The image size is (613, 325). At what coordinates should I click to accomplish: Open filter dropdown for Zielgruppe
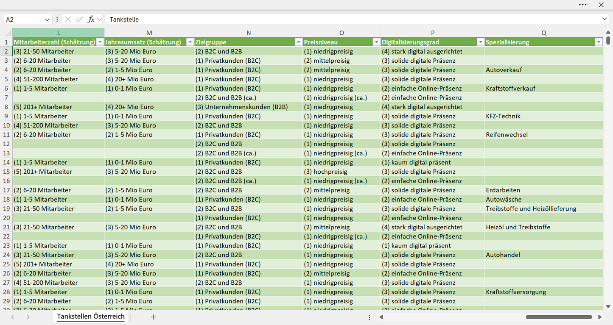click(x=298, y=42)
